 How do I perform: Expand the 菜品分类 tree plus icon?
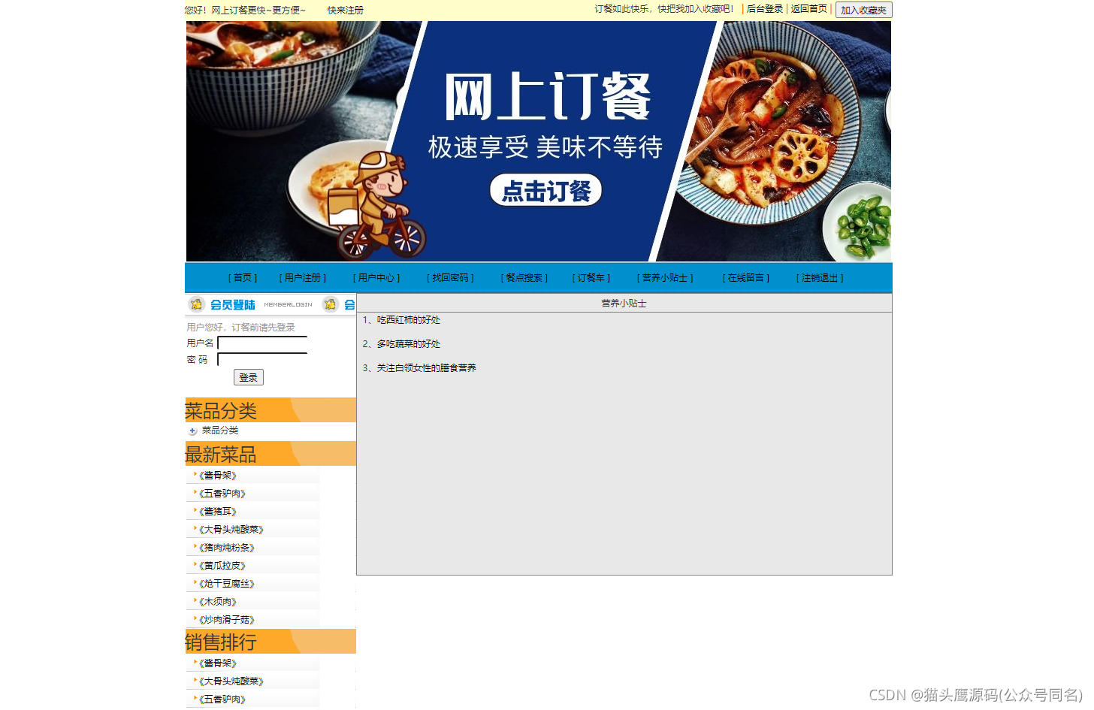pyautogui.click(x=193, y=431)
